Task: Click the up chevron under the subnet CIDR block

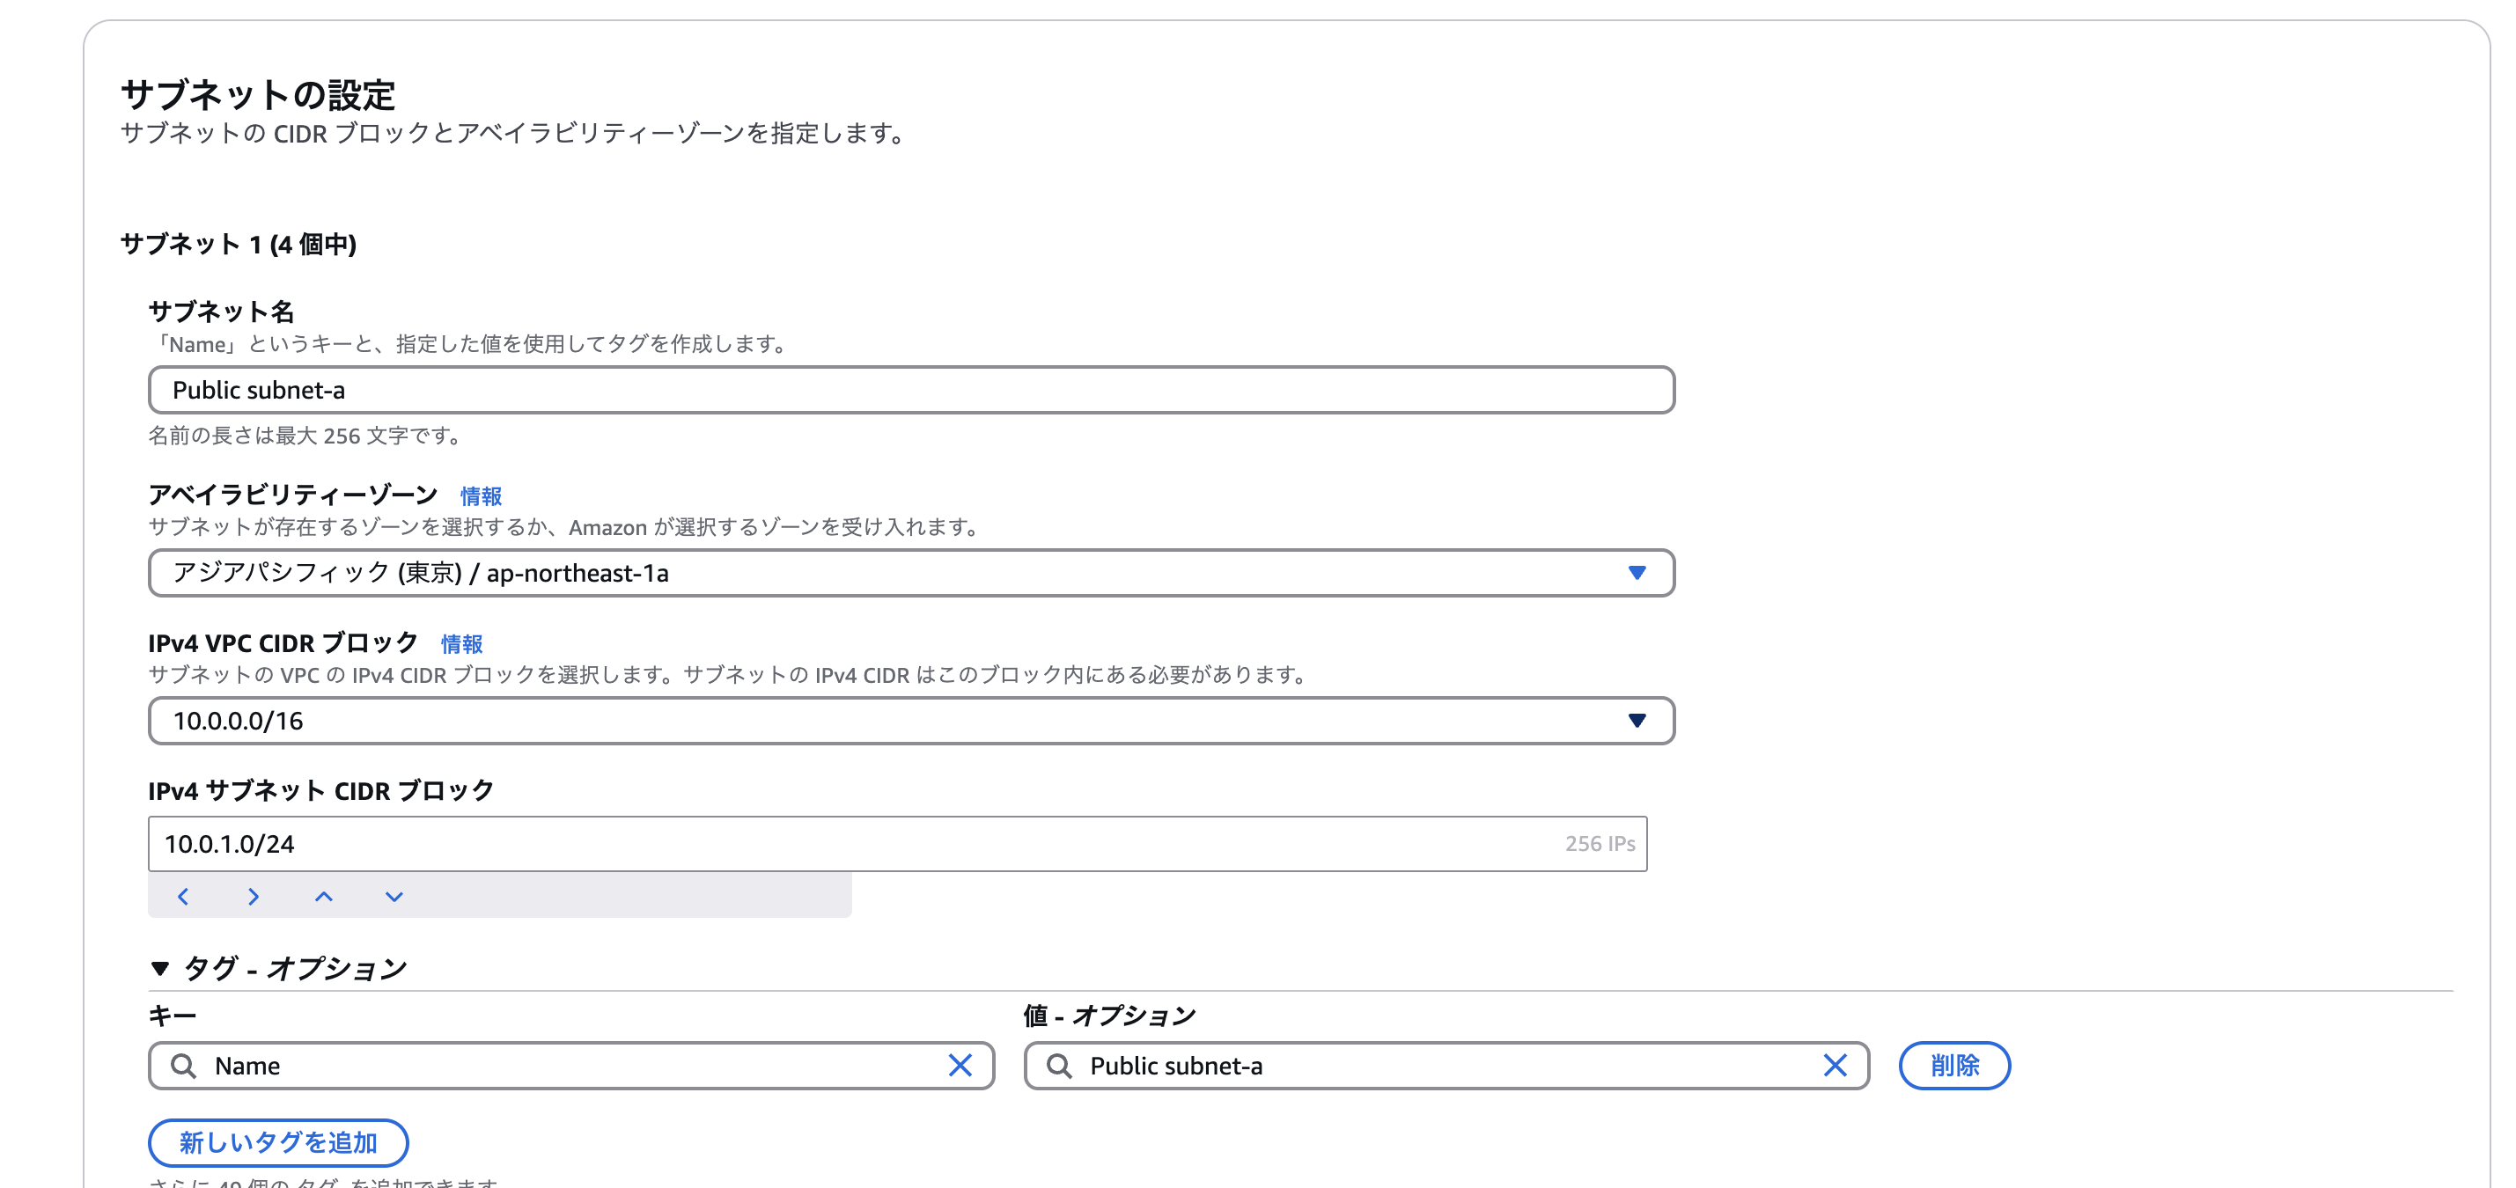Action: [323, 896]
